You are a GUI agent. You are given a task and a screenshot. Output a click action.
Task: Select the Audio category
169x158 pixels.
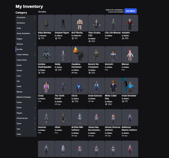click(x=26, y=28)
